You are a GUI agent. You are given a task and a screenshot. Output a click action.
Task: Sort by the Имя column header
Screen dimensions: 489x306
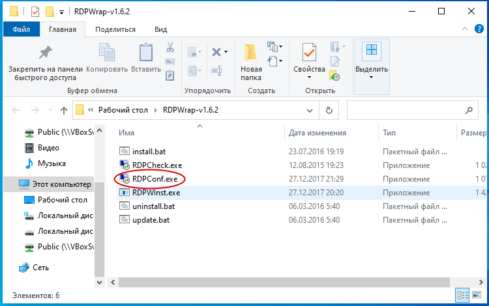click(126, 133)
